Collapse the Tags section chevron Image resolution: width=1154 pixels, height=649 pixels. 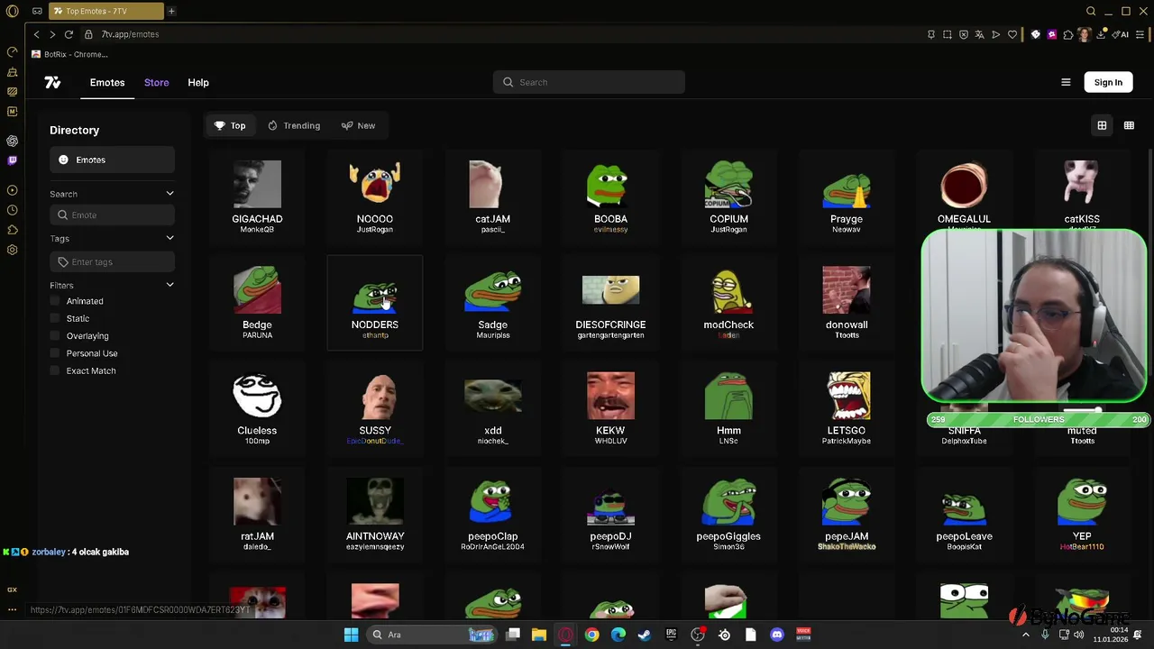point(169,238)
